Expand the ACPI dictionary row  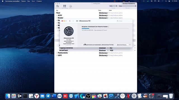tap(57, 16)
